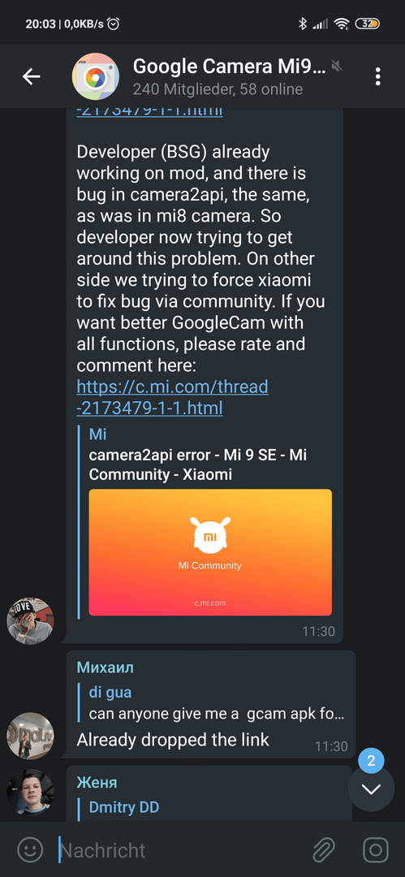Open the camera icon beside the attachment clip
The image size is (405, 877).
coord(376,850)
